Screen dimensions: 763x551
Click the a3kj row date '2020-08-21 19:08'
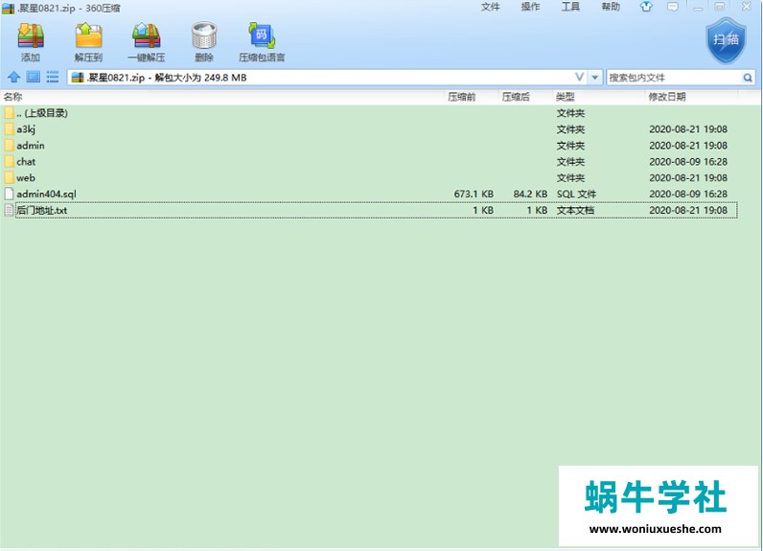(x=688, y=129)
